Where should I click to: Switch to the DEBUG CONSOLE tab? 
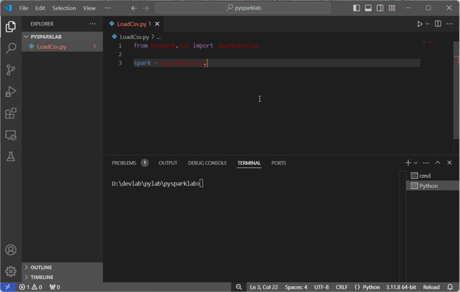207,163
